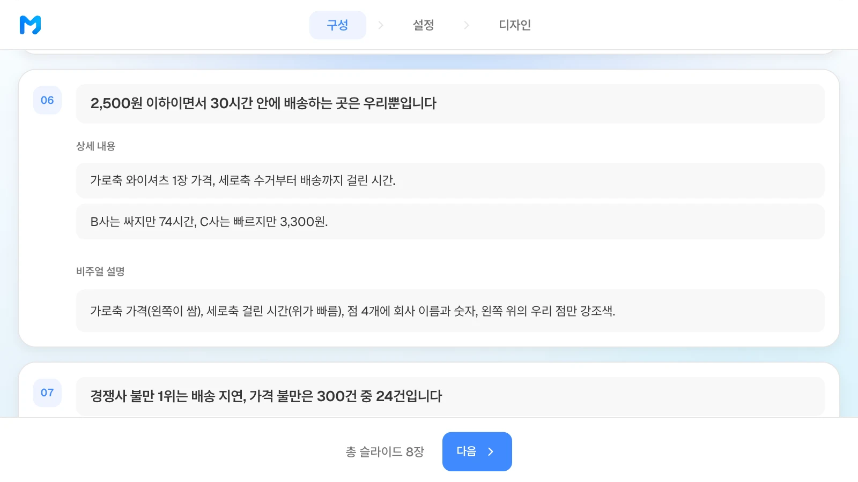The image size is (858, 482).
Task: Click the arrow icon in 다음 button
Action: [491, 451]
